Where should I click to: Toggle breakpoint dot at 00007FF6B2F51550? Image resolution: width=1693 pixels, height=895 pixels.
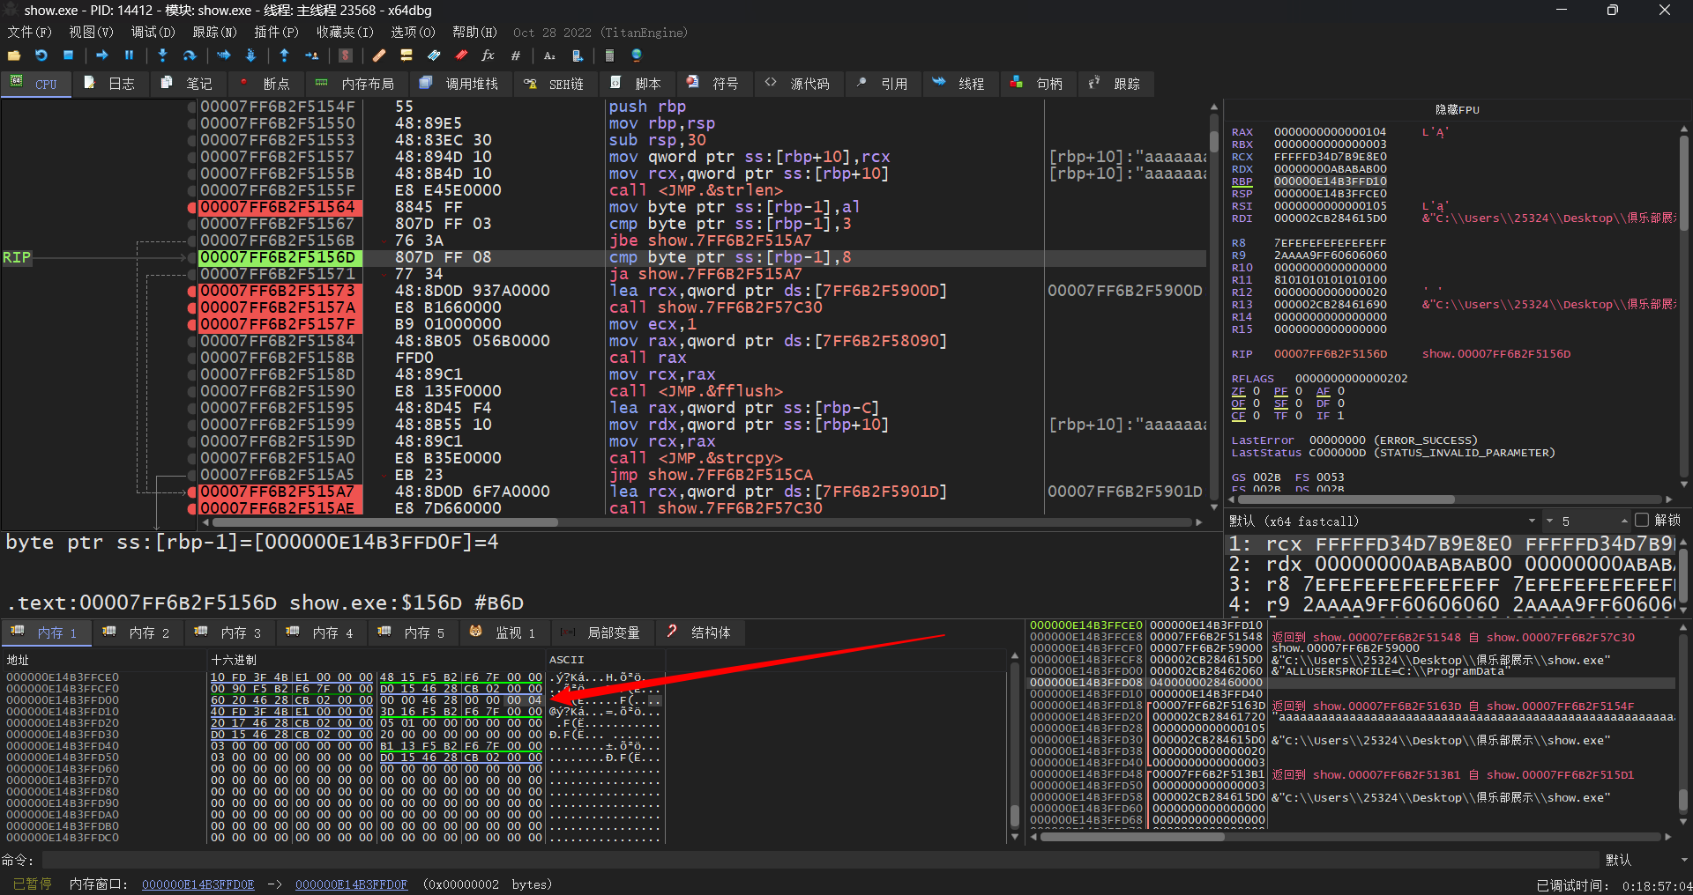(x=191, y=124)
